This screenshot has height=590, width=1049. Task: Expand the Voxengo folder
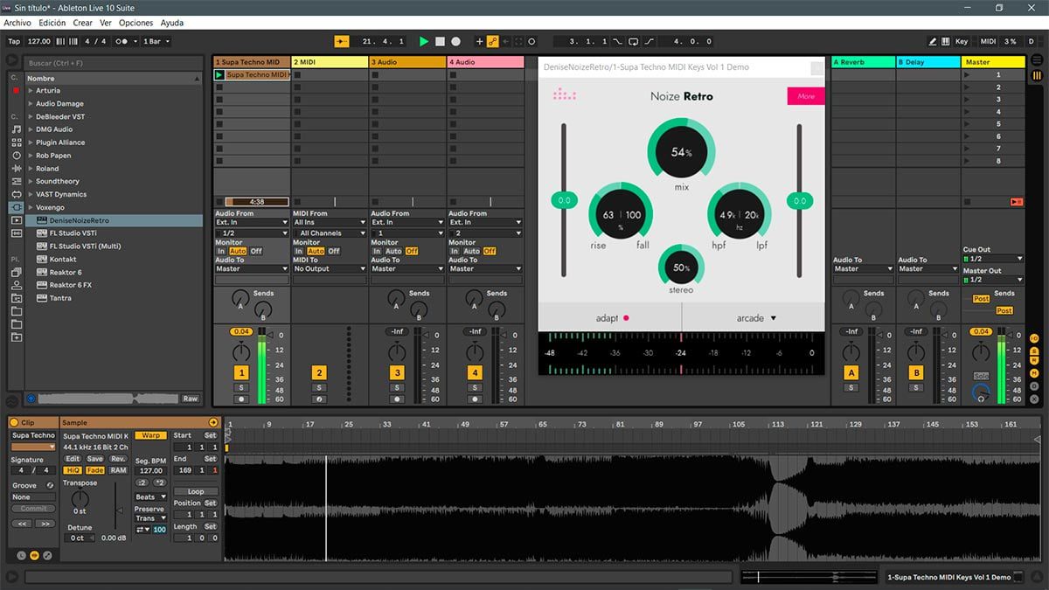click(31, 207)
